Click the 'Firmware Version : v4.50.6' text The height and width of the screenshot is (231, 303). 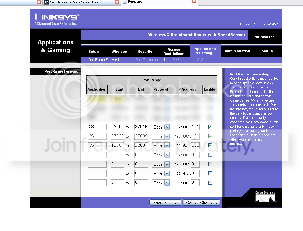click(259, 24)
